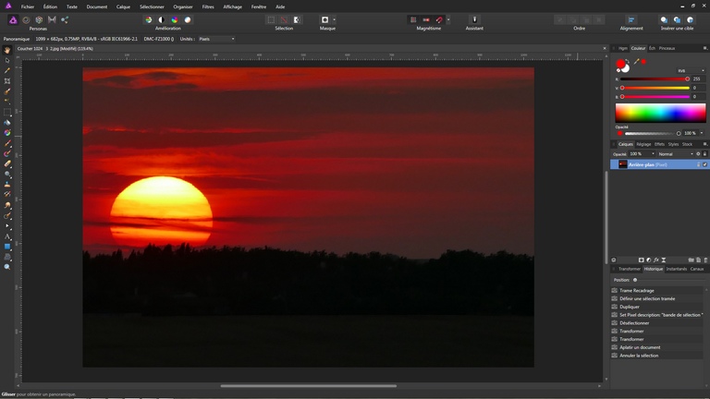The width and height of the screenshot is (710, 399).
Task: Open the Assistant manager icon
Action: 474,20
